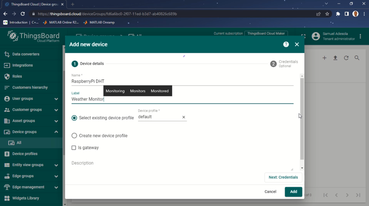This screenshot has height=206, width=369.
Task: Open Chrome profile avatar
Action: 355,14
